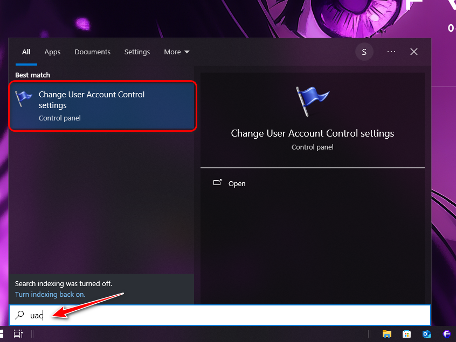This screenshot has width=456, height=342.
Task: Expand the More filter dropdown
Action: coord(177,52)
